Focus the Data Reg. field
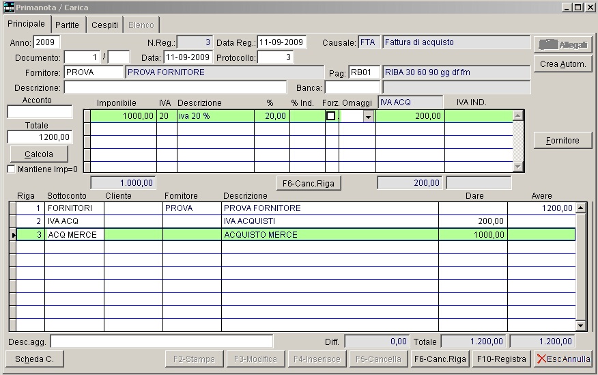This screenshot has width=598, height=375. click(281, 42)
